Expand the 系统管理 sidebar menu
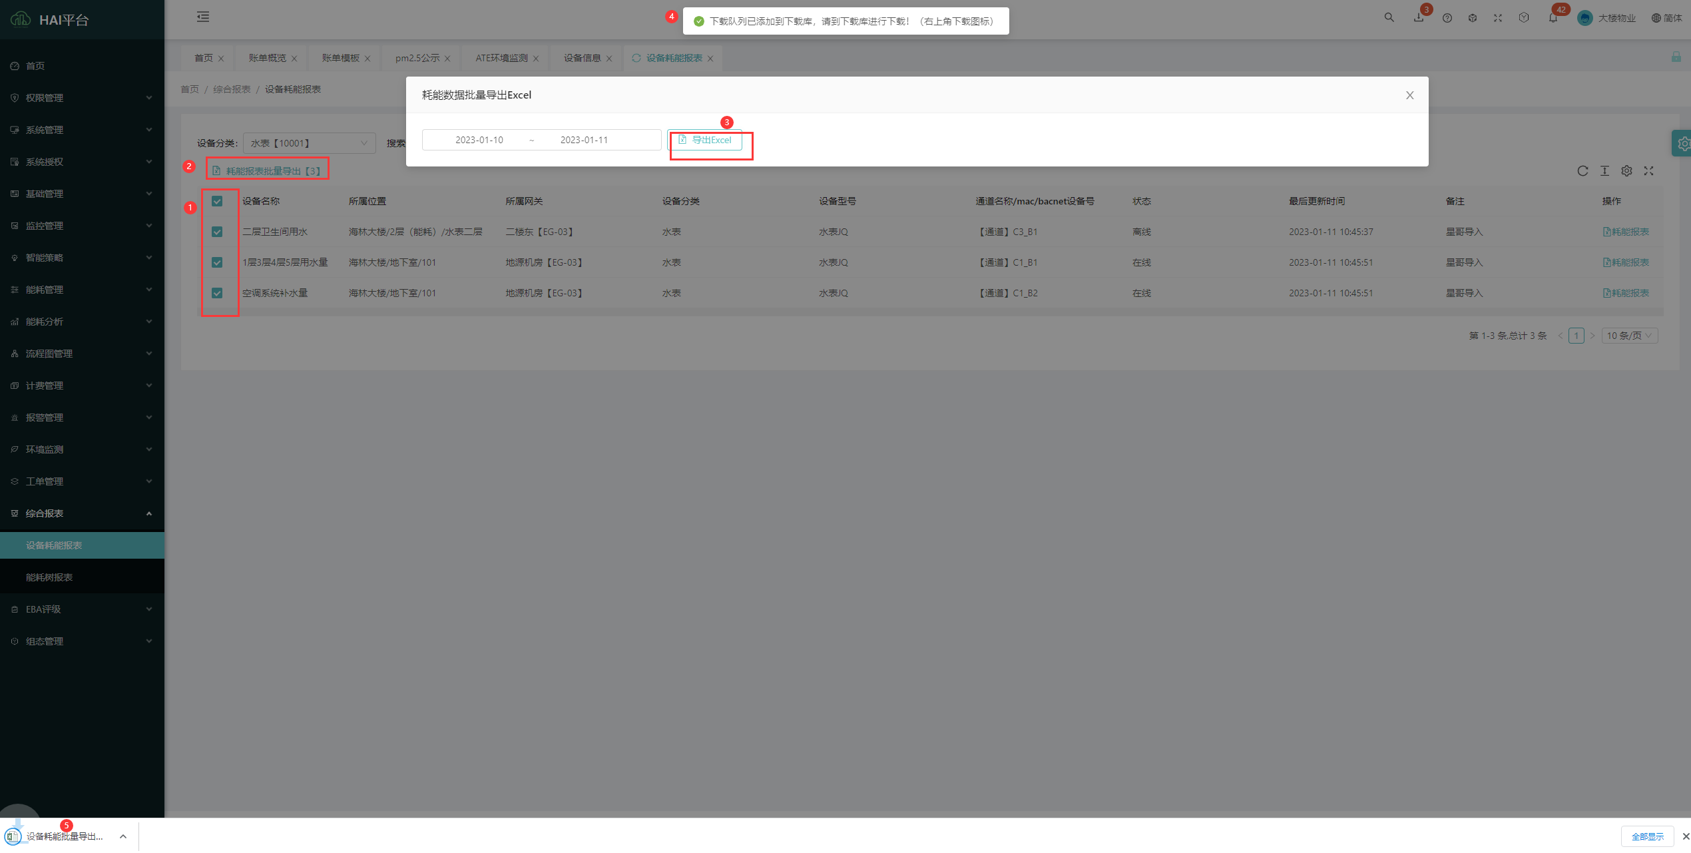1691x853 pixels. tap(82, 130)
